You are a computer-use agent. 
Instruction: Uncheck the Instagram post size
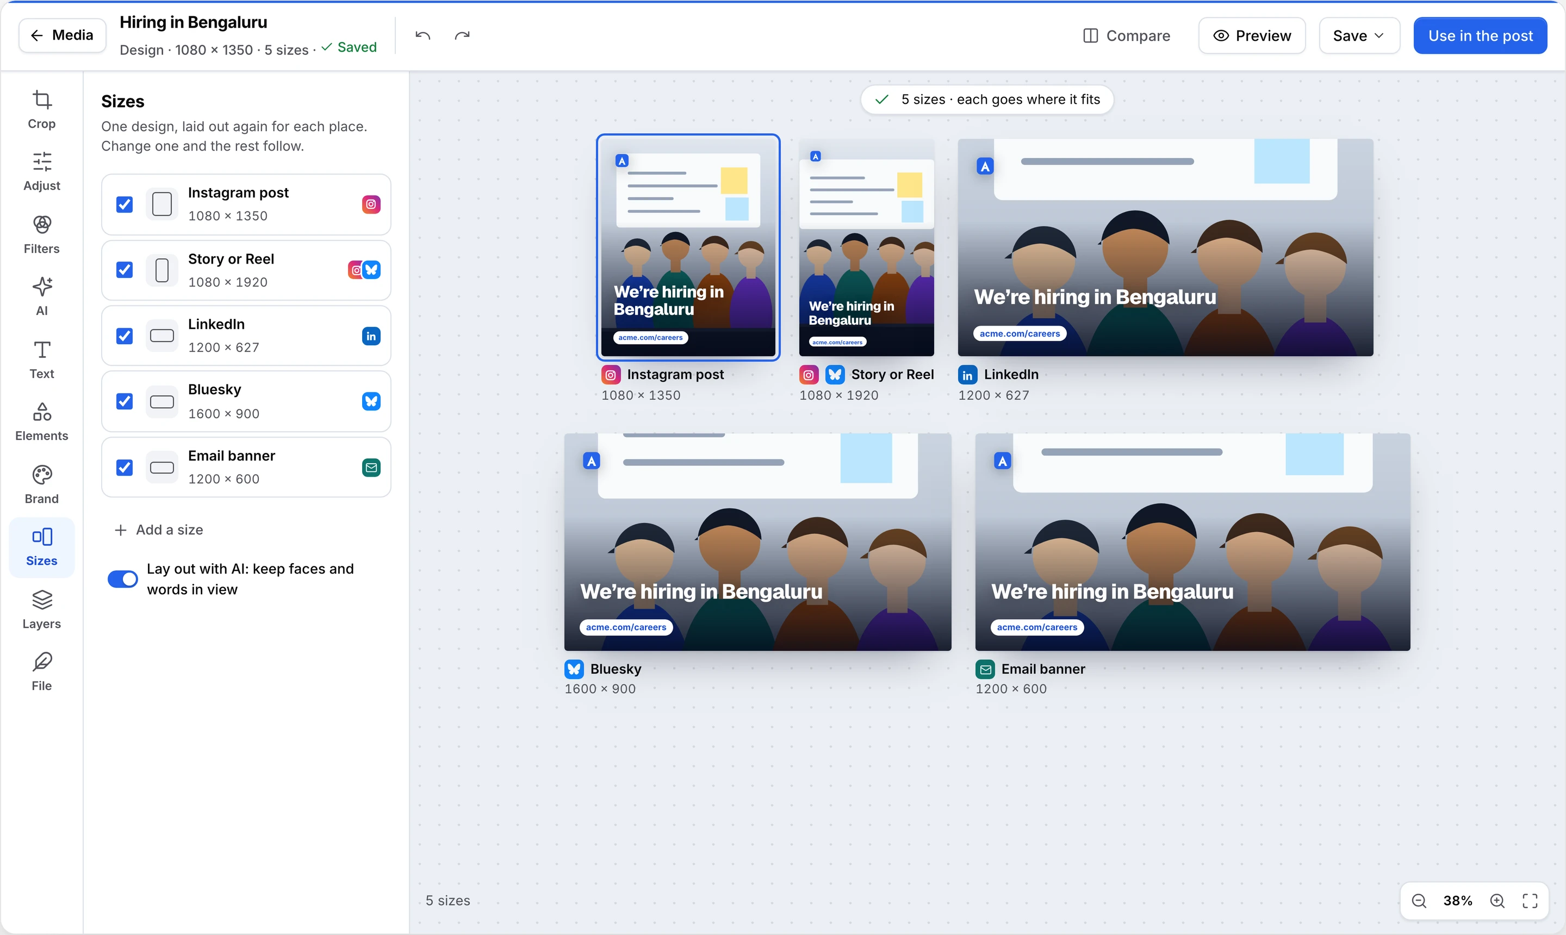pyautogui.click(x=125, y=204)
